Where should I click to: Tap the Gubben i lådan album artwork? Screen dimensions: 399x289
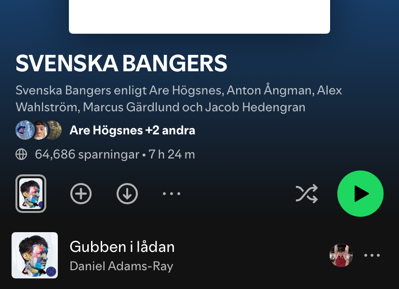pyautogui.click(x=35, y=255)
